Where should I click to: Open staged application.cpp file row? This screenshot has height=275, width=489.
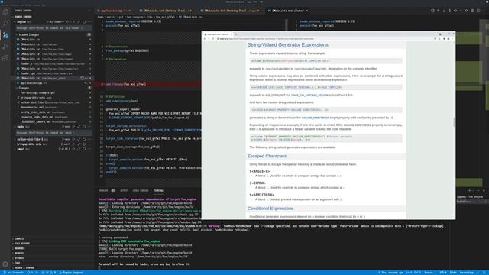[x=53, y=83]
